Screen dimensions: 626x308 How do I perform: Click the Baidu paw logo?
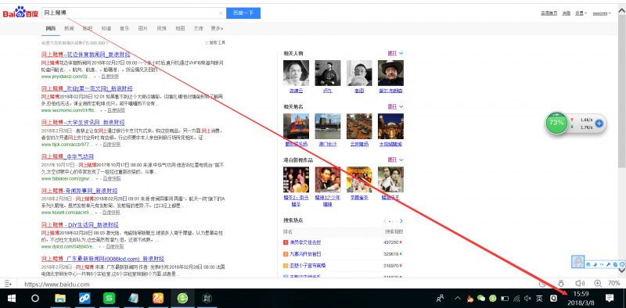21,13
